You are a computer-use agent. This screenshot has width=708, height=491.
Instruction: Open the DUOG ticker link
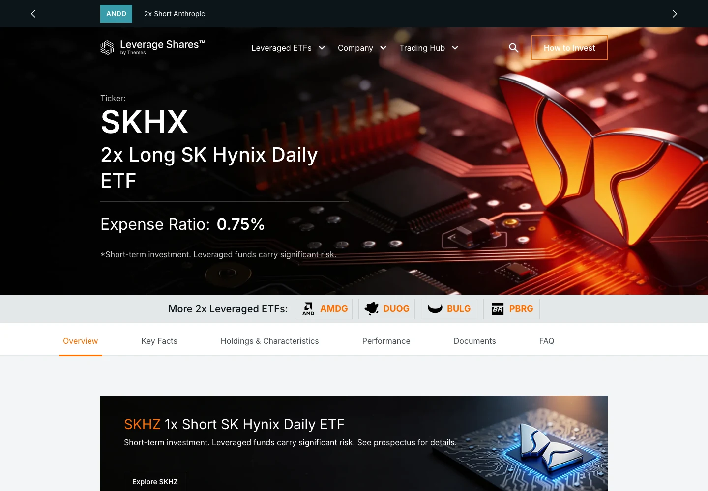(x=386, y=309)
